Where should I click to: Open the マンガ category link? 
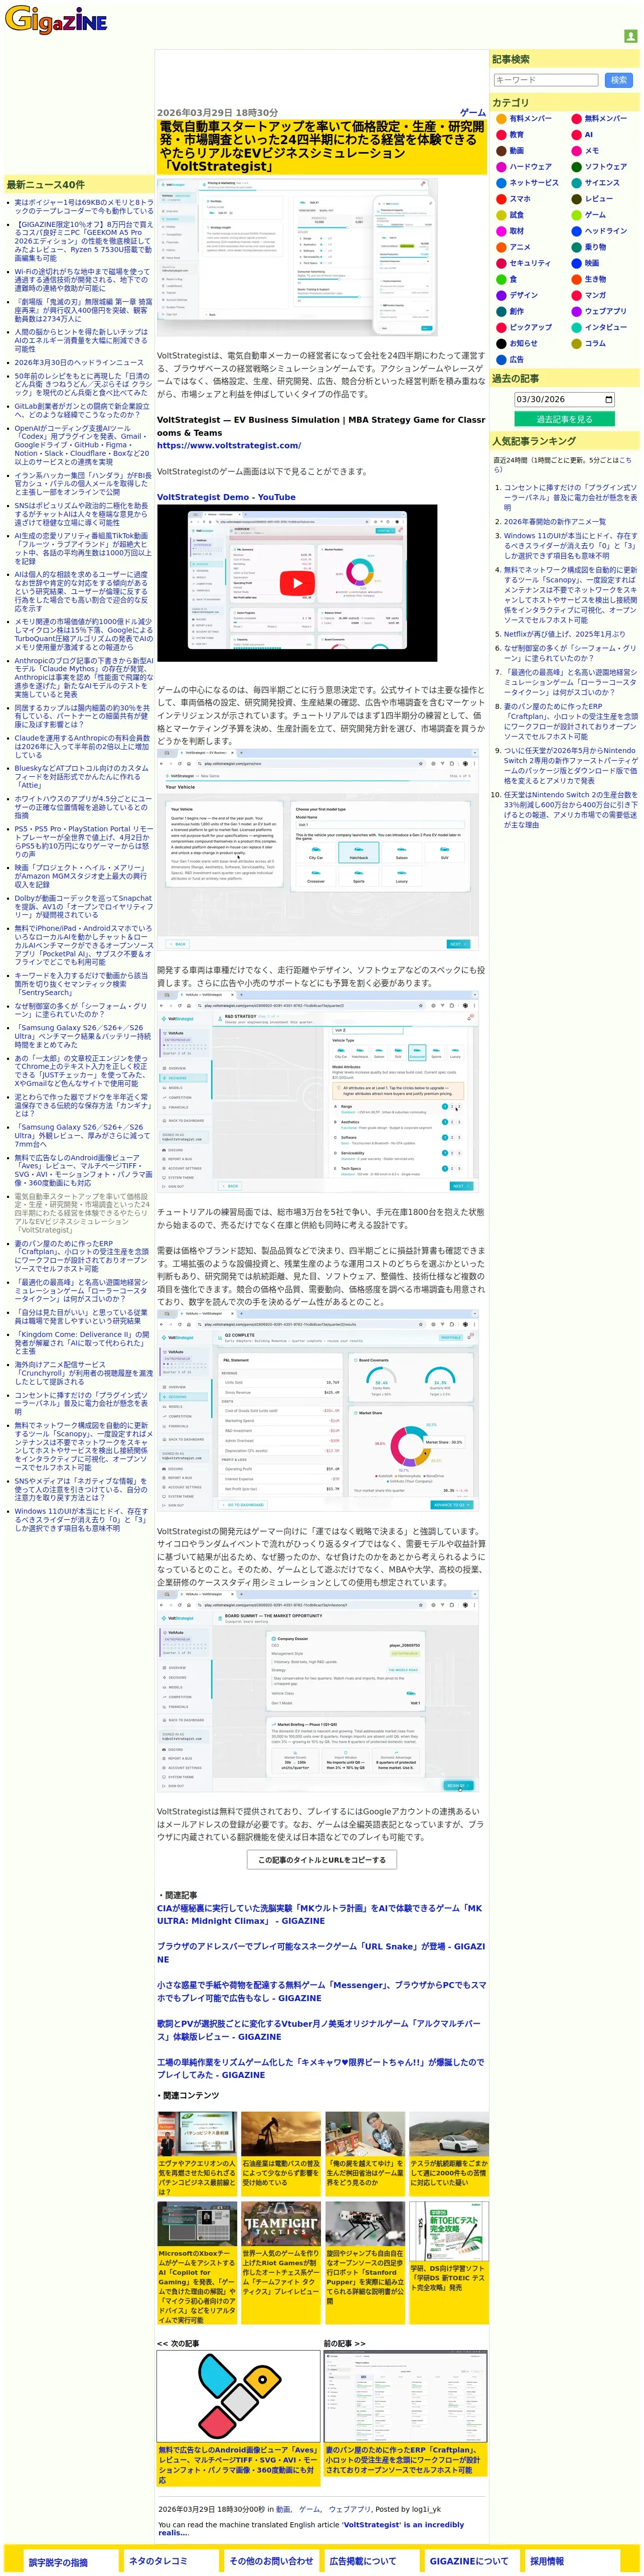pos(595,295)
